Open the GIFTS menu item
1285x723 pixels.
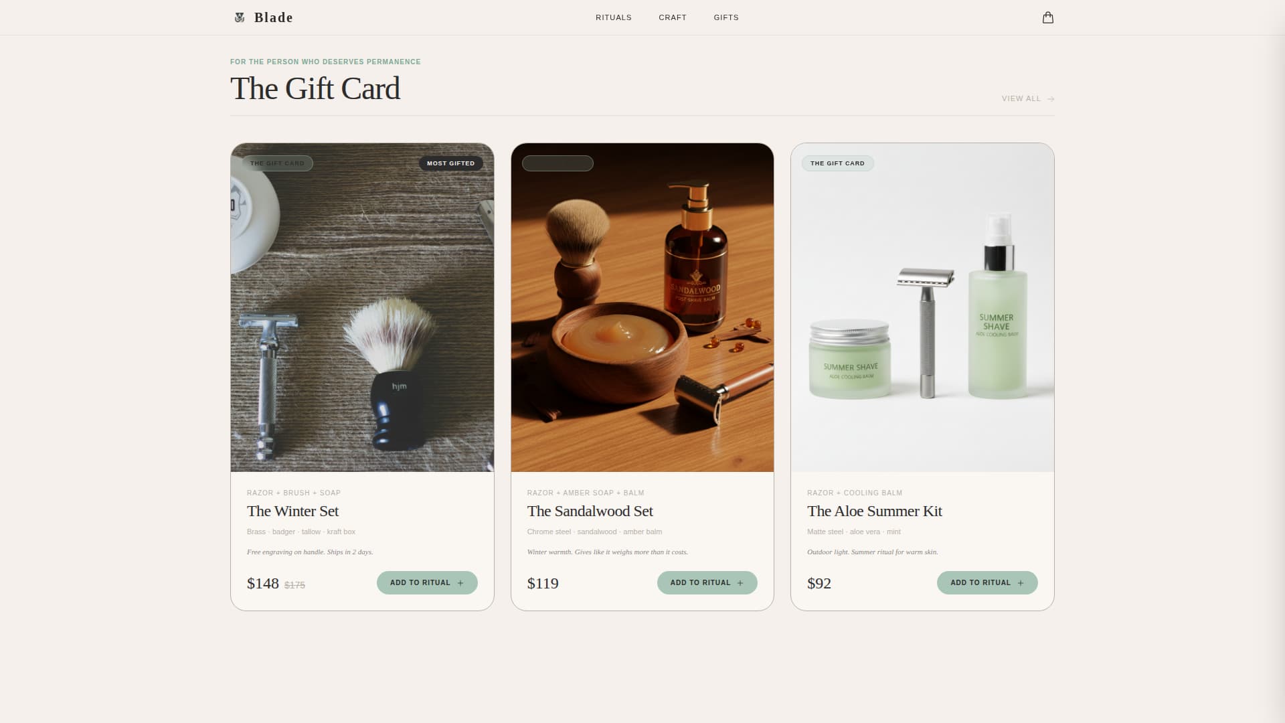pyautogui.click(x=726, y=17)
